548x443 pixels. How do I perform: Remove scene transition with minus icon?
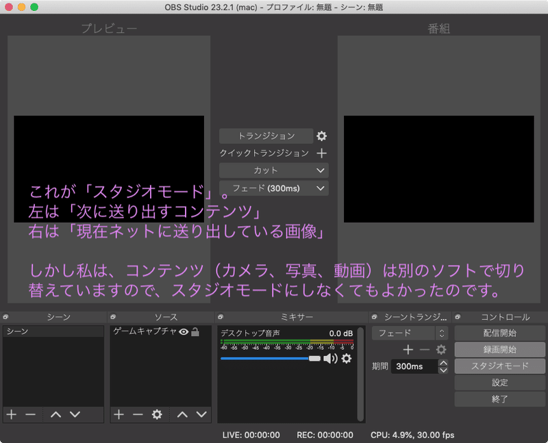[x=424, y=349]
